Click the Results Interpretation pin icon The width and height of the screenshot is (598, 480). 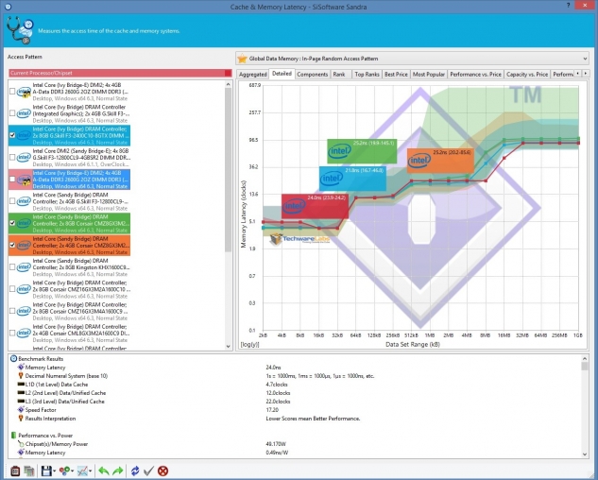[x=21, y=419]
